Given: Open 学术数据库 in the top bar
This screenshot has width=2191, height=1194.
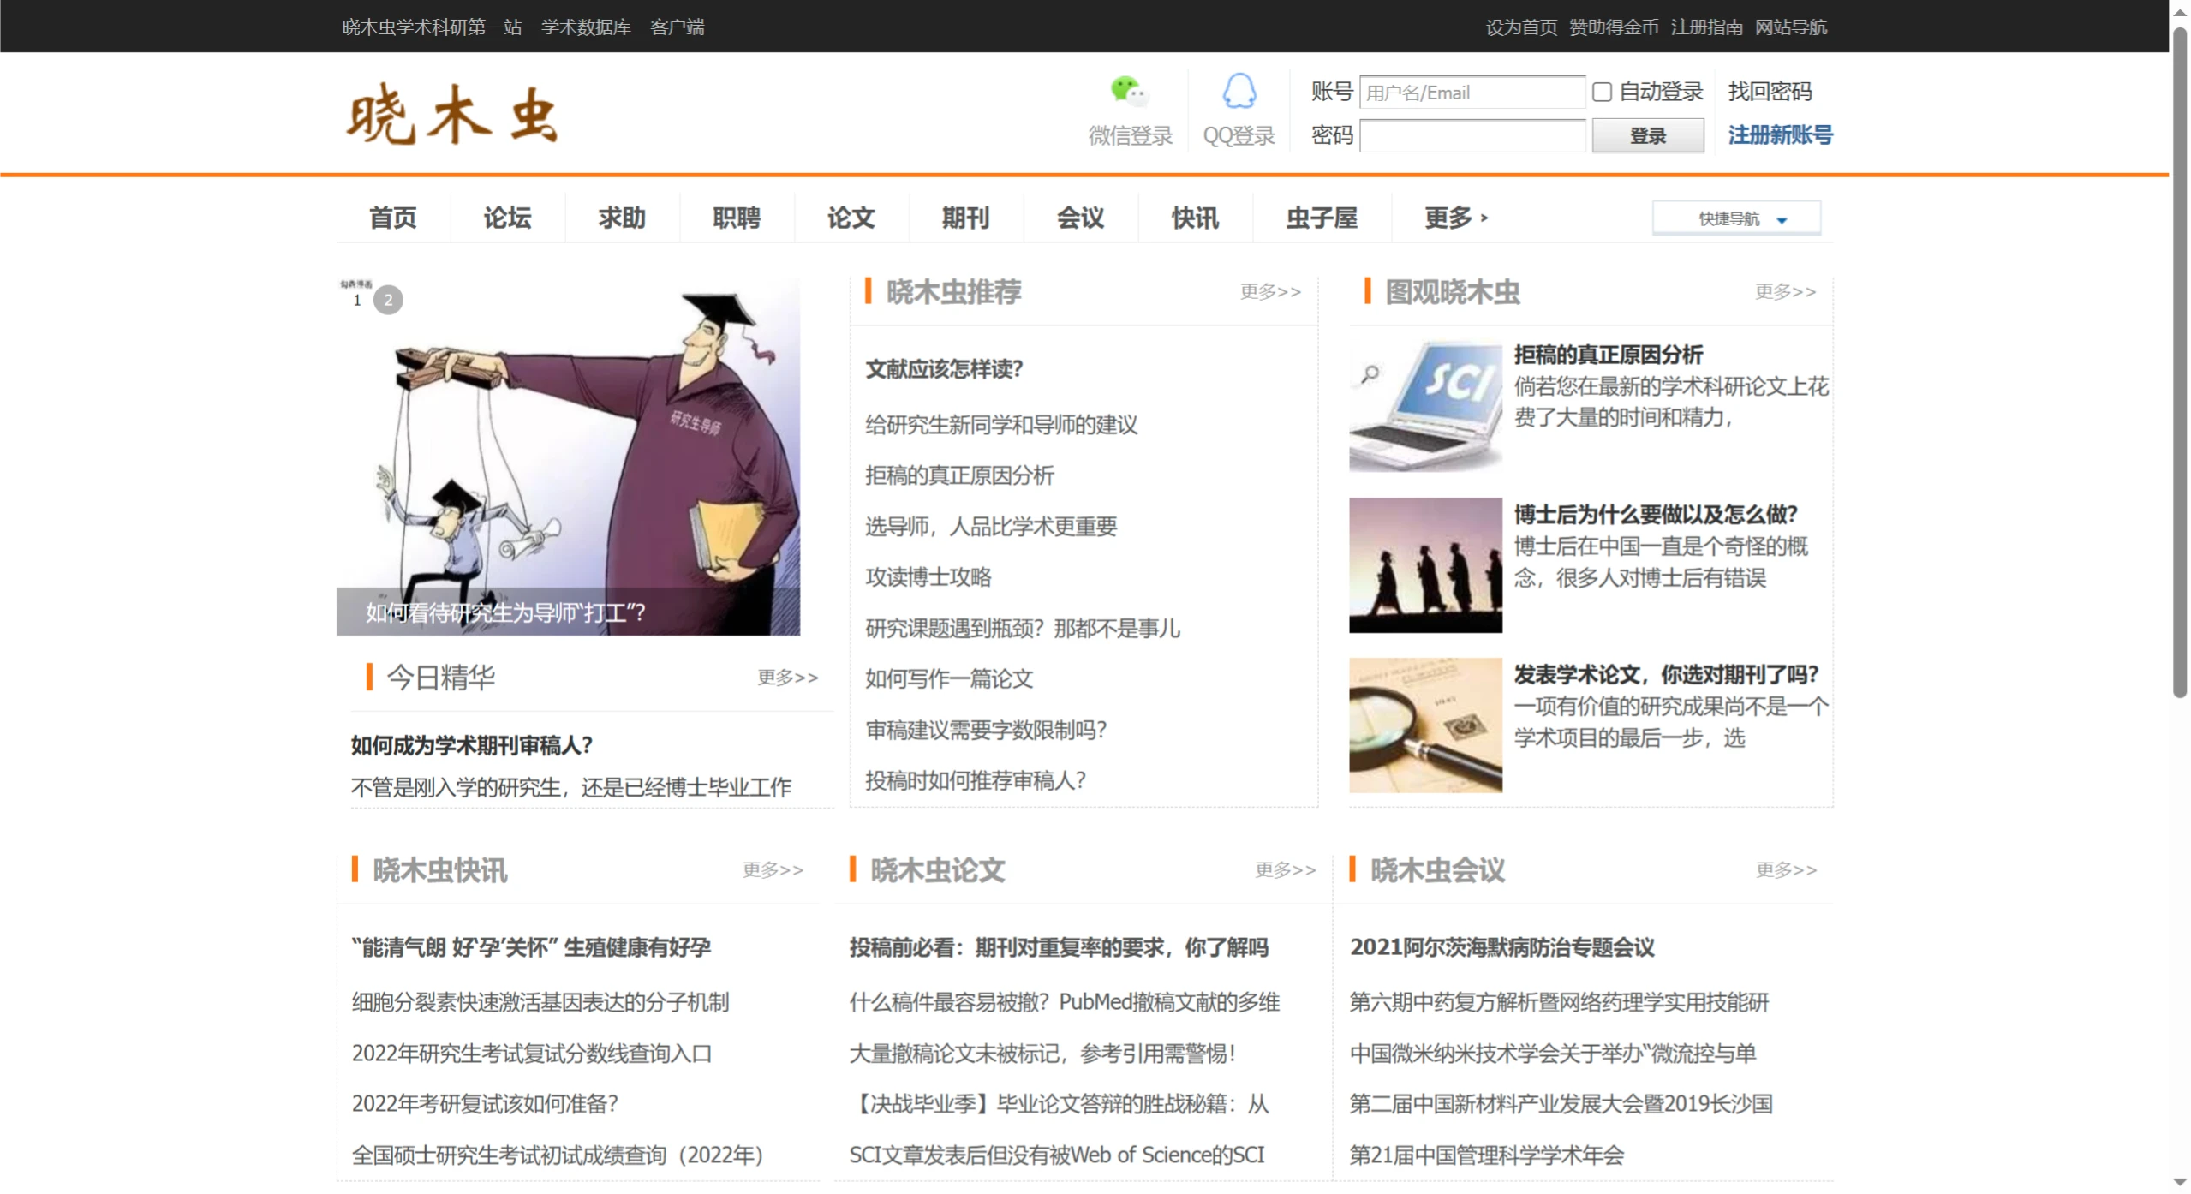Looking at the screenshot, I should (586, 27).
